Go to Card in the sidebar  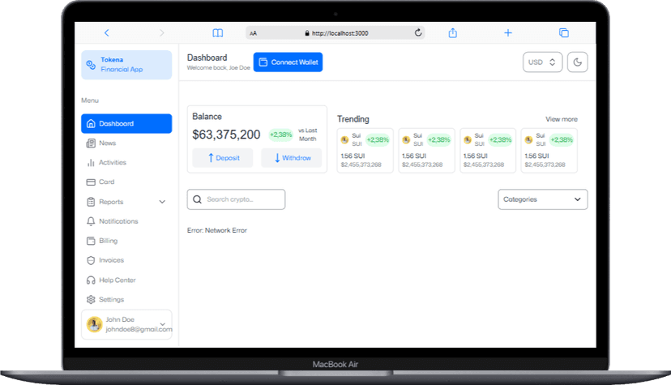pyautogui.click(x=126, y=182)
